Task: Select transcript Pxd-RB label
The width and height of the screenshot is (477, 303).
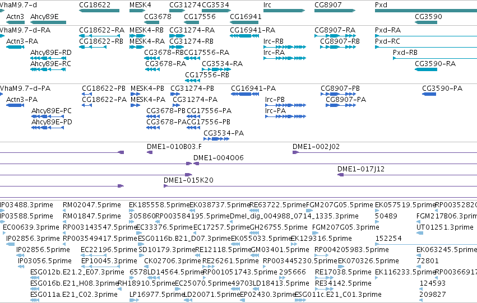Action: pyautogui.click(x=405, y=53)
